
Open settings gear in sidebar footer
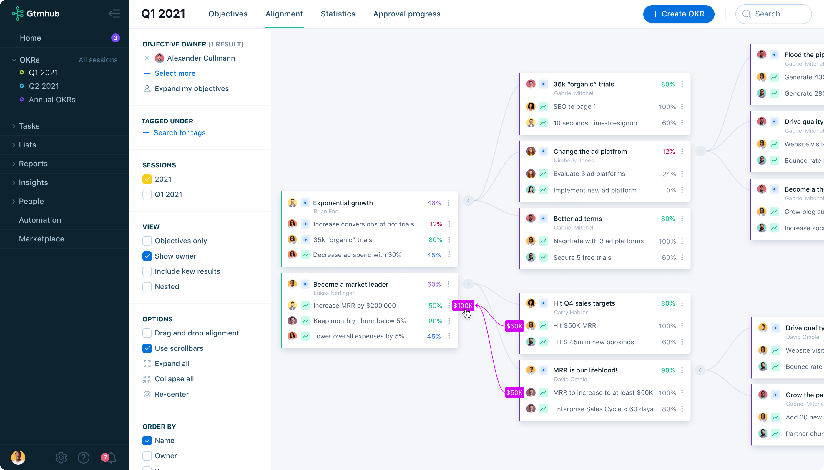click(61, 457)
